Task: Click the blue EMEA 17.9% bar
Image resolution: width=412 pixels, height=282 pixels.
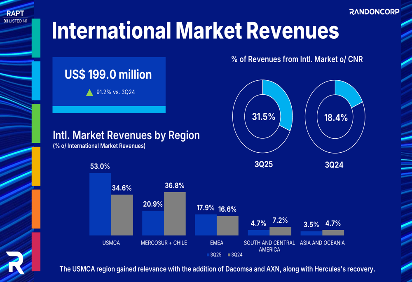Action: tap(206, 225)
